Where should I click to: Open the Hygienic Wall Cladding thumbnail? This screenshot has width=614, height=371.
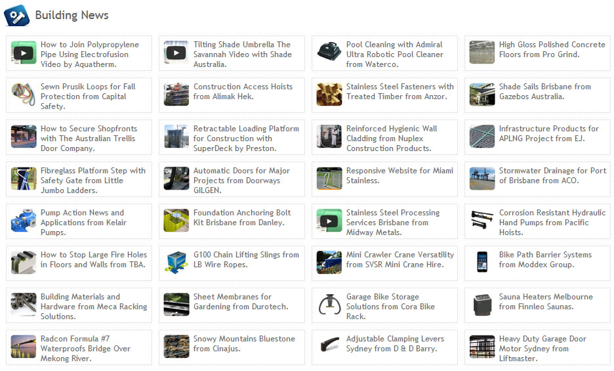[x=329, y=137]
